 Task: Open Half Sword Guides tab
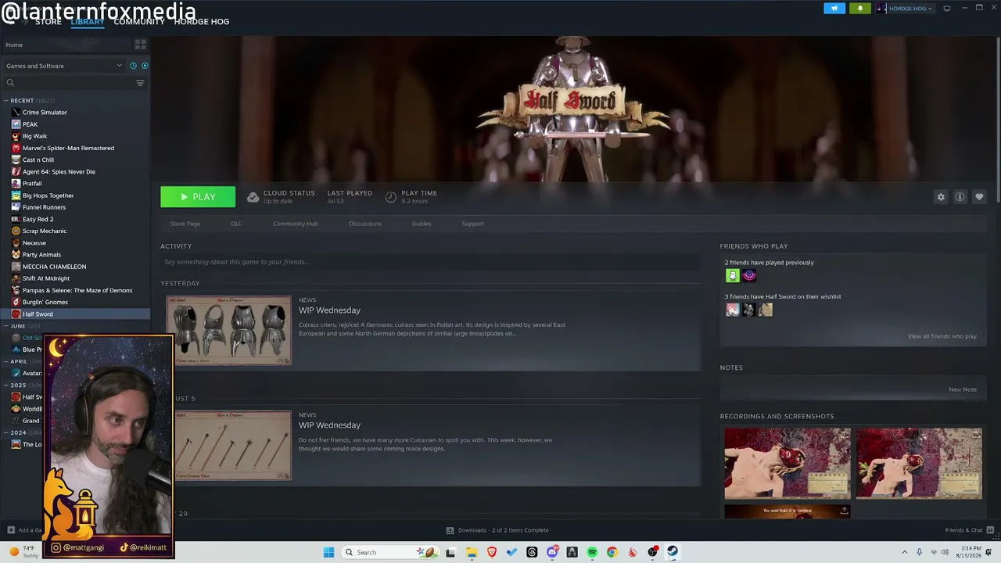click(x=422, y=224)
